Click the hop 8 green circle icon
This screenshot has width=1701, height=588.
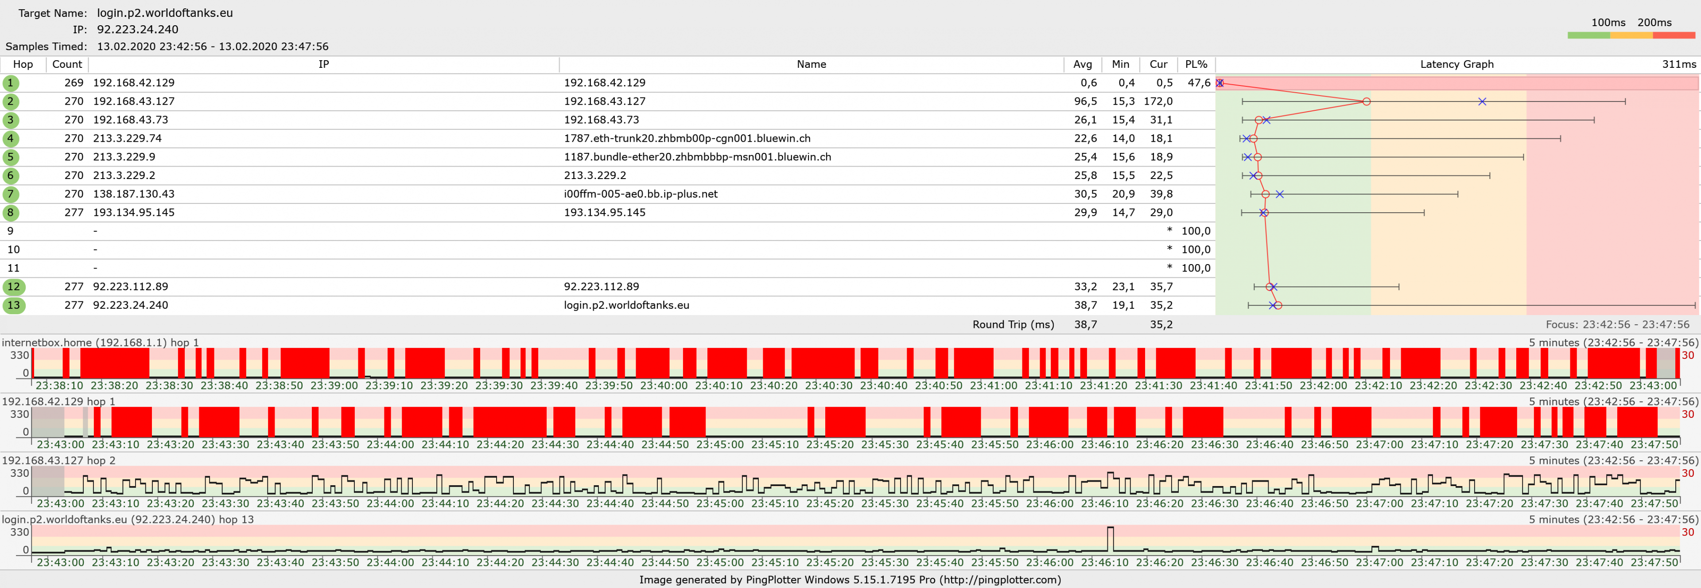click(x=11, y=213)
